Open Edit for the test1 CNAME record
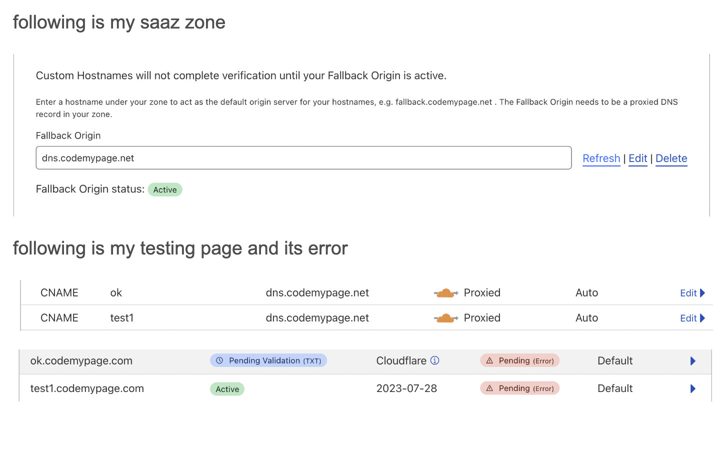Image resolution: width=723 pixels, height=453 pixels. point(692,318)
